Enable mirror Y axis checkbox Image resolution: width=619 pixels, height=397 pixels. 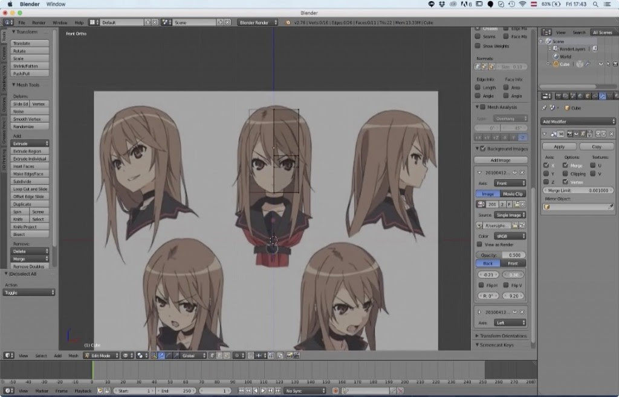[546, 174]
